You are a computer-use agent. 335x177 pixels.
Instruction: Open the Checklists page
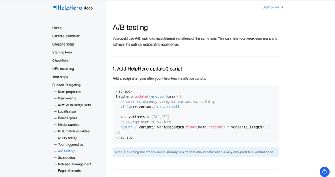click(60, 61)
